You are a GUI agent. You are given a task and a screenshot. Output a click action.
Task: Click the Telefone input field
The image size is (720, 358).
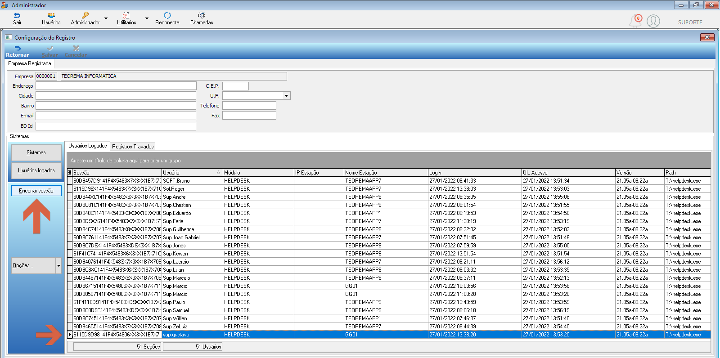[249, 106]
